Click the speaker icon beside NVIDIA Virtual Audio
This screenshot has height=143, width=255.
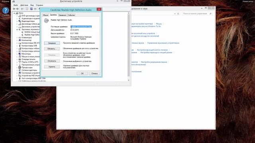point(23,32)
